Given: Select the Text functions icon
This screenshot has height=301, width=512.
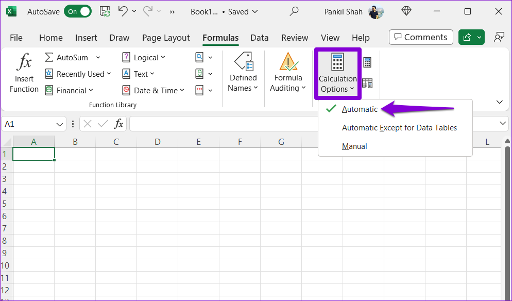Looking at the screenshot, I should tap(126, 74).
